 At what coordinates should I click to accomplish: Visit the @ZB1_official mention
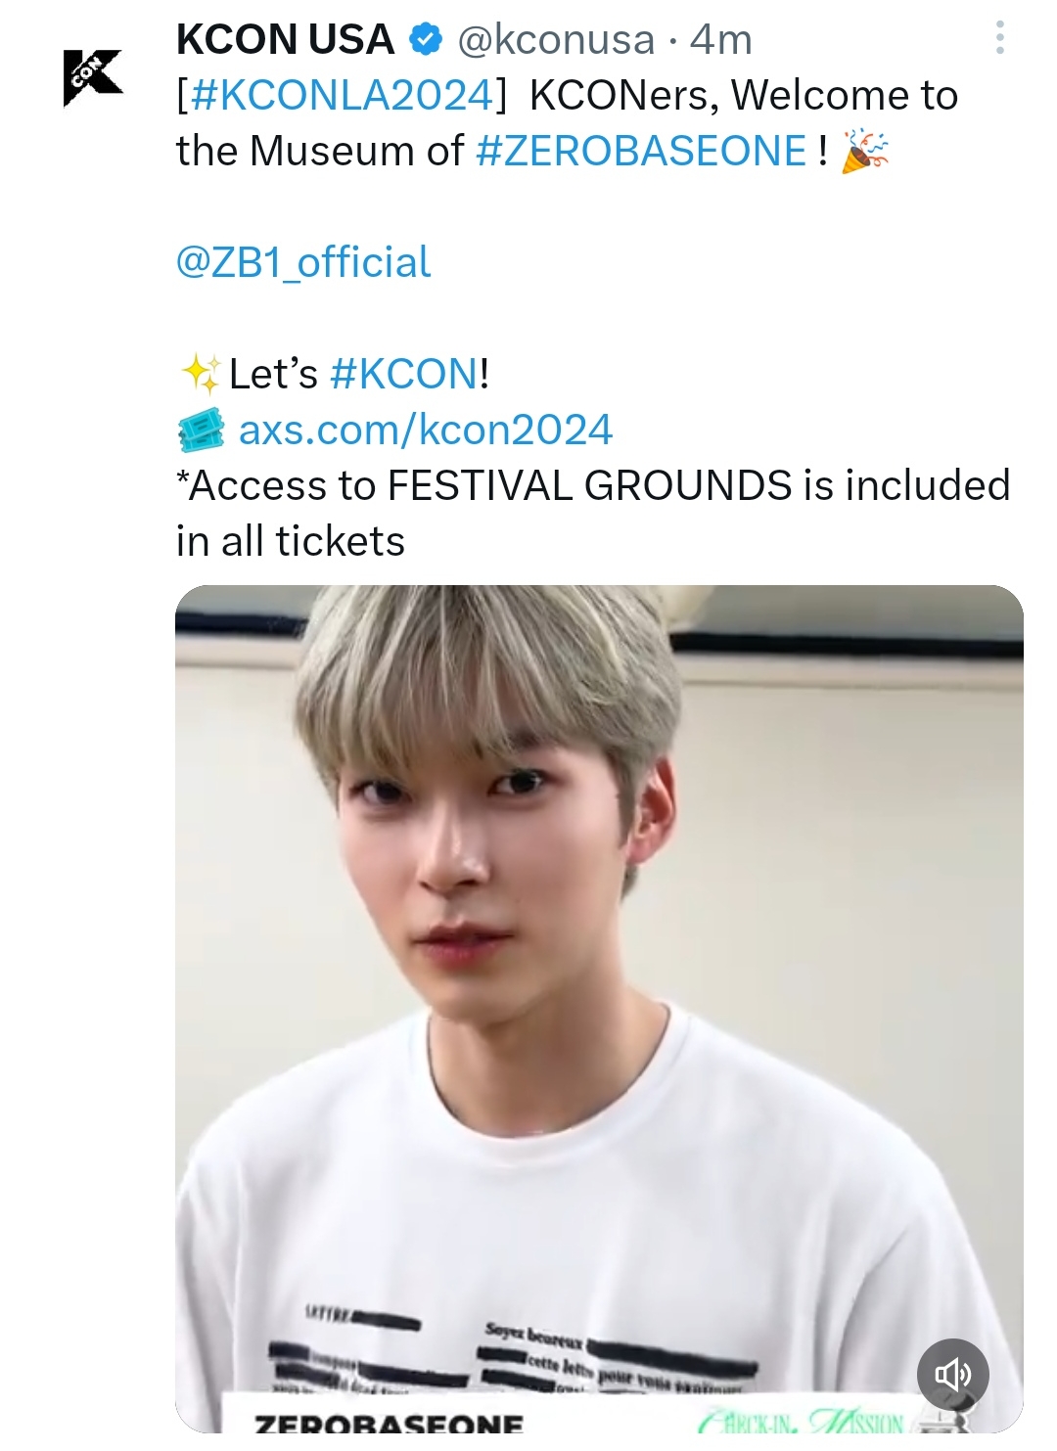pos(303,262)
